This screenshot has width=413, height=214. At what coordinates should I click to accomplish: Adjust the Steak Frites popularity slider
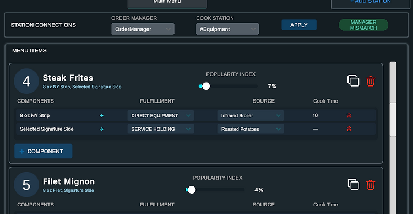click(206, 86)
